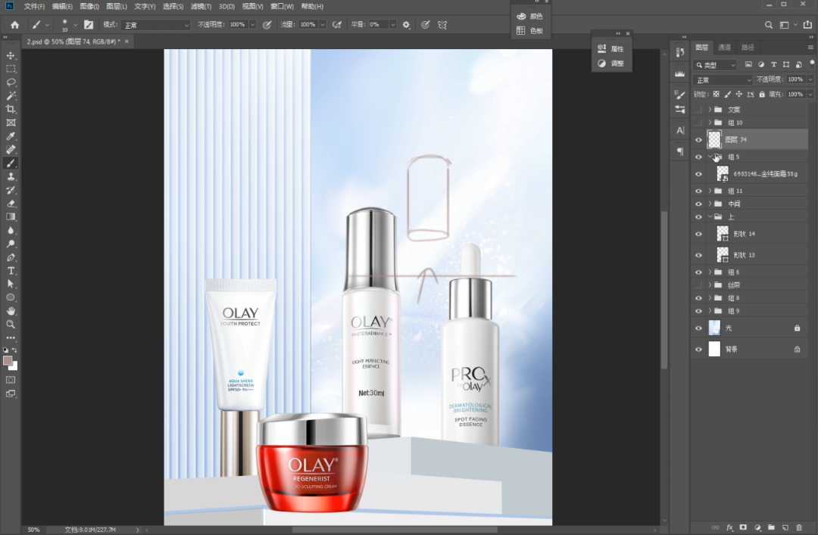The image size is (818, 535).
Task: Hide the 形状 14 layer
Action: 698,234
